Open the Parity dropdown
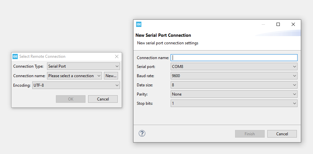 click(234, 94)
